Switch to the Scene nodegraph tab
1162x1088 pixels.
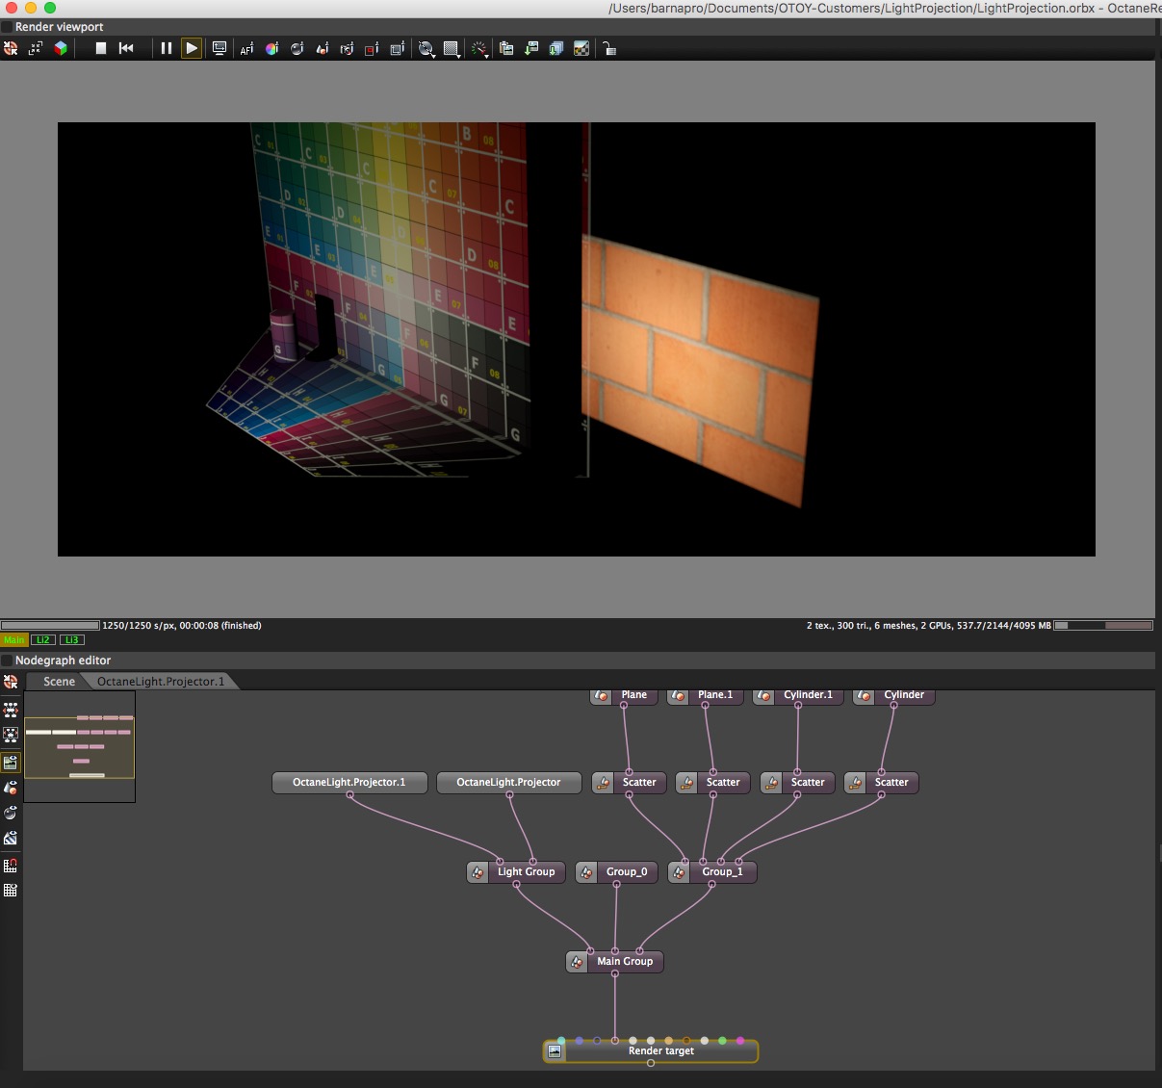[x=59, y=681]
